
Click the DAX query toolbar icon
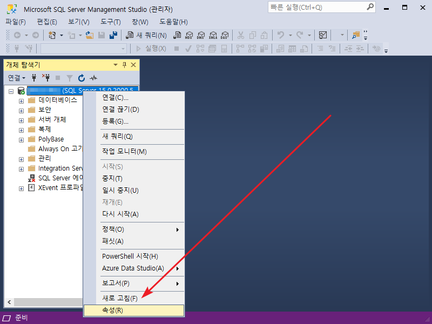(x=225, y=35)
